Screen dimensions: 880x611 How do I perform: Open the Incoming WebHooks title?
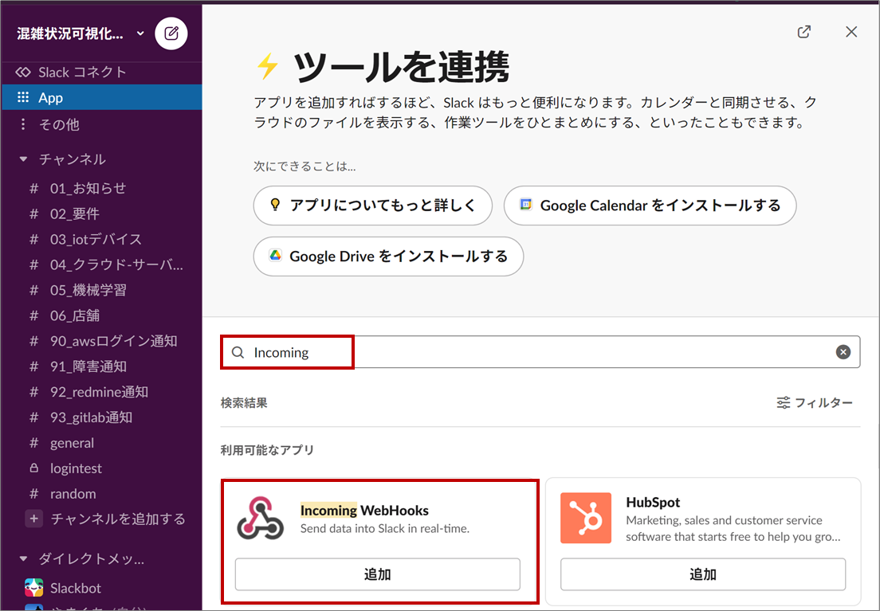[x=364, y=510]
